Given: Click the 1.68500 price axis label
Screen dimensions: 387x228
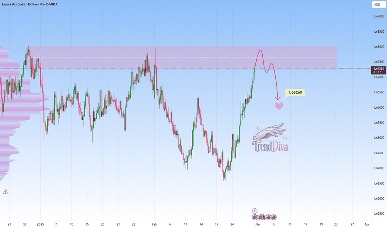Looking at the screenshot, I should (x=379, y=32).
